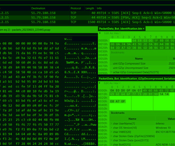The image size is (175, 146).
Task: Open Edit As: Hex dropdown in Bot_Identification.bin editor
Action: point(113,33)
